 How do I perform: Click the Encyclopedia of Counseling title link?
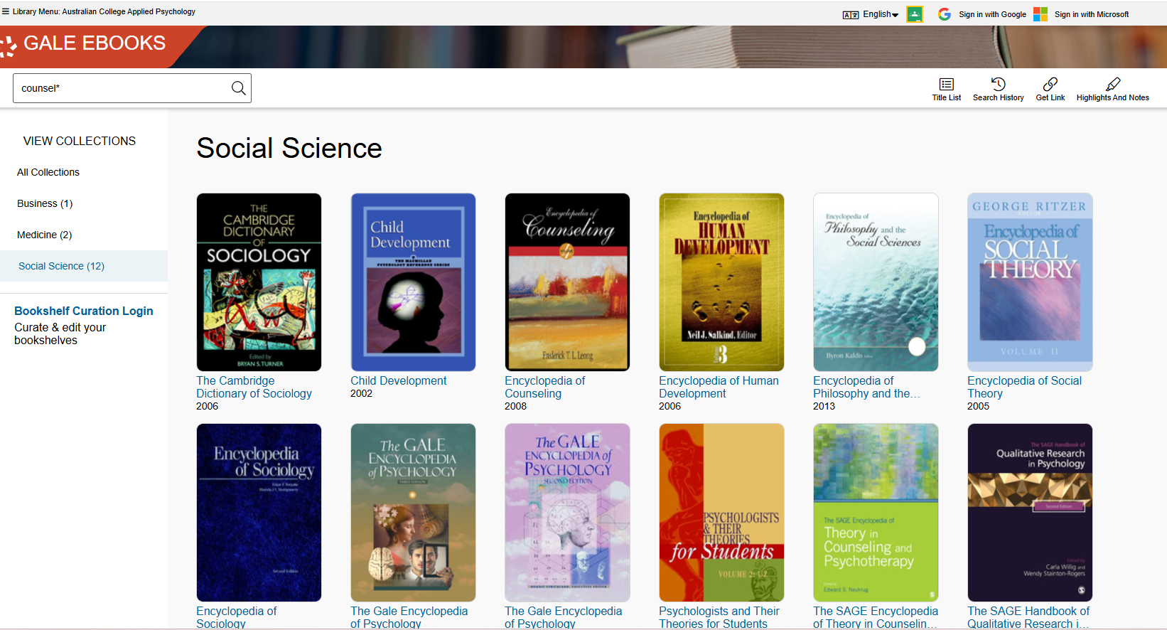(544, 387)
